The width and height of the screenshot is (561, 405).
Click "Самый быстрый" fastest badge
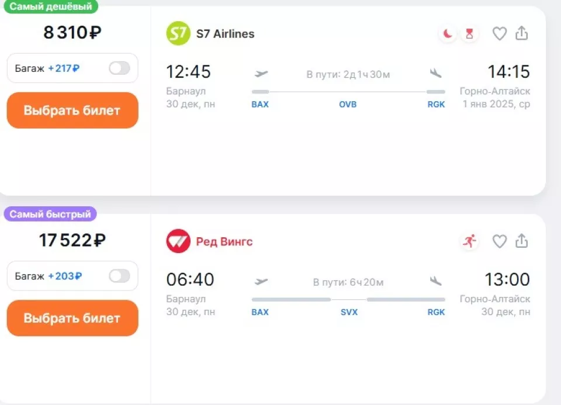point(50,214)
